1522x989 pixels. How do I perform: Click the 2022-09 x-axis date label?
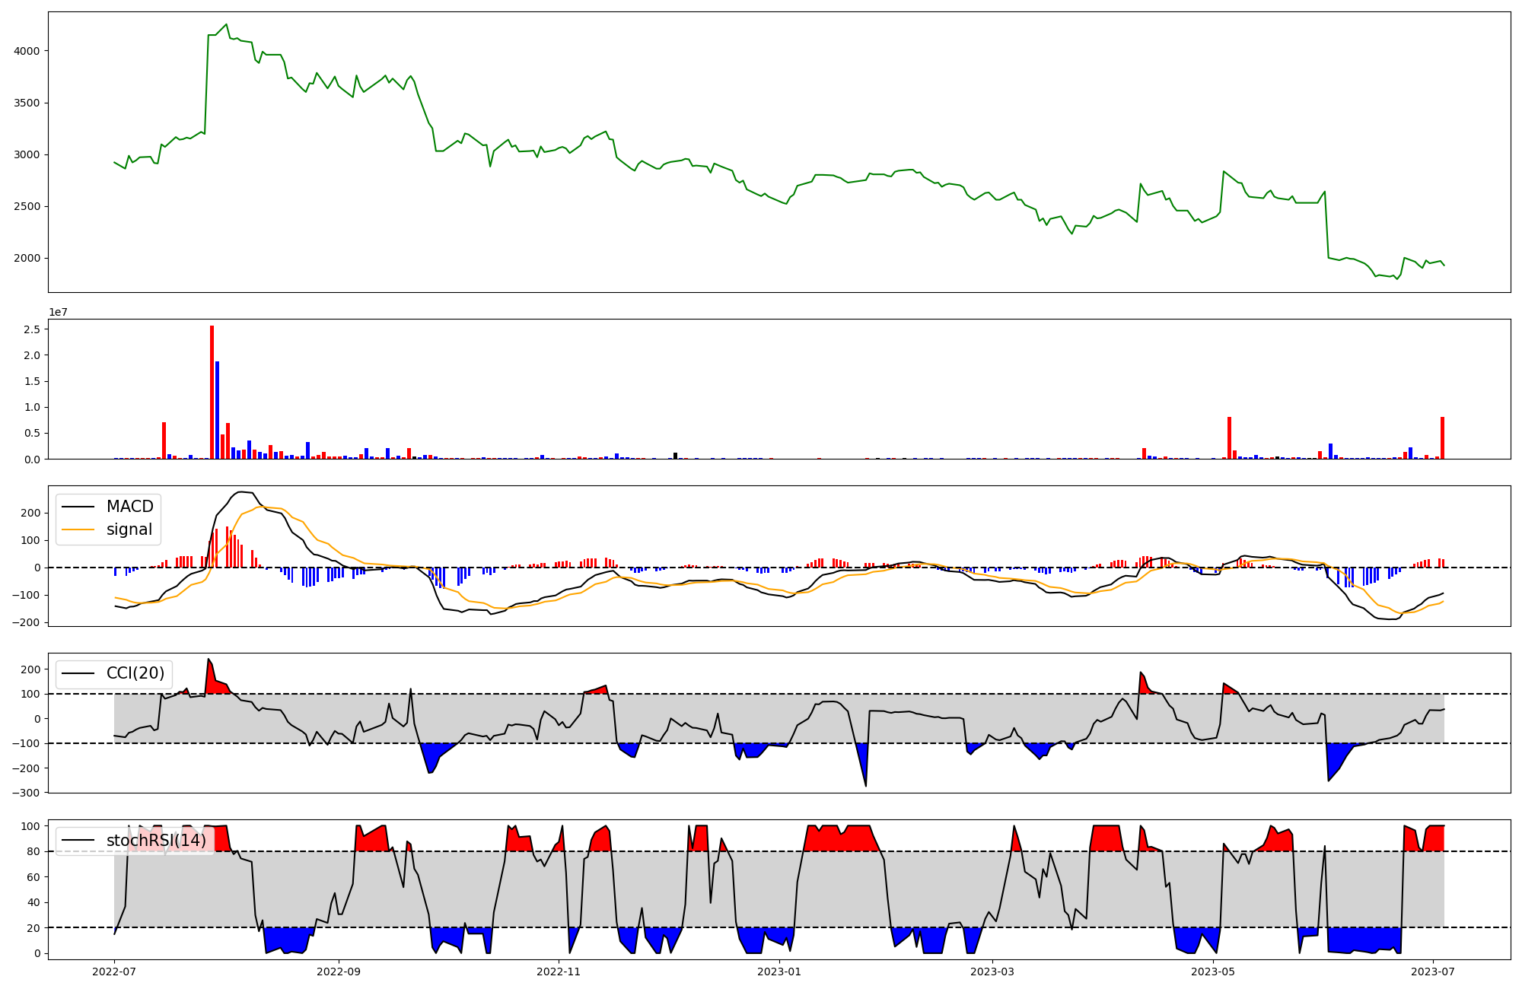coord(338,972)
